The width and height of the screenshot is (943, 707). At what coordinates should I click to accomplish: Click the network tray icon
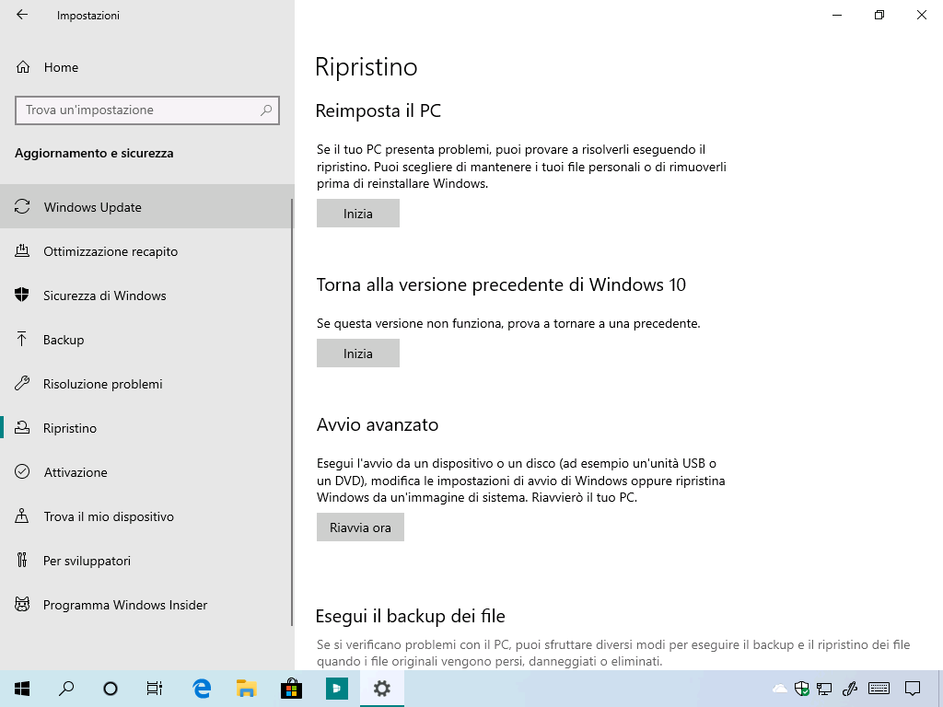(824, 689)
